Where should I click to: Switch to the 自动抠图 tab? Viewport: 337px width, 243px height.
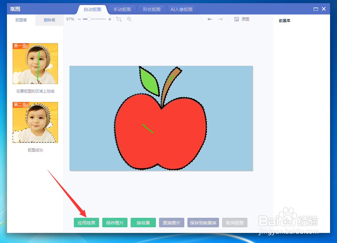pyautogui.click(x=92, y=10)
